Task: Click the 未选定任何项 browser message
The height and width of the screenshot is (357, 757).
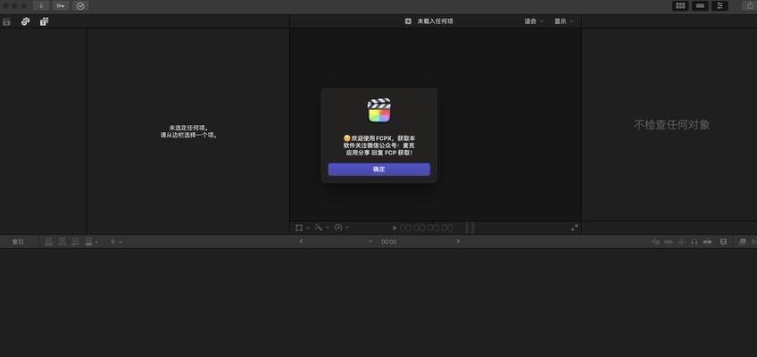Action: pos(188,128)
